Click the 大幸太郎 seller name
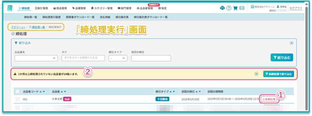Image resolution: width=312 pixels, height=116 pixels. point(57,99)
